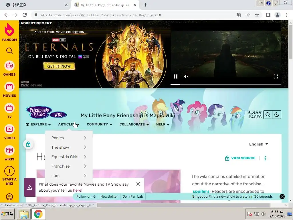
Task: Click the wiki search magnifier button
Action: tap(268, 115)
